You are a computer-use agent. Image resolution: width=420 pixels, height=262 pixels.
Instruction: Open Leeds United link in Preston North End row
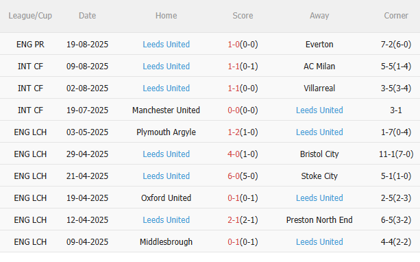166,220
